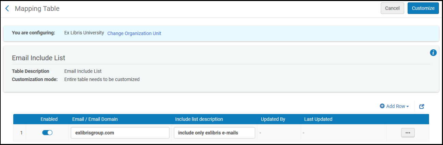
Task: Click the Email Include List heading
Action: (x=38, y=58)
